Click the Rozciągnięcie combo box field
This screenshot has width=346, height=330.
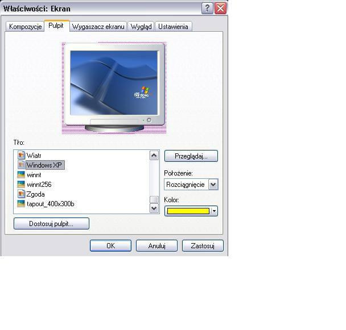pyautogui.click(x=191, y=185)
